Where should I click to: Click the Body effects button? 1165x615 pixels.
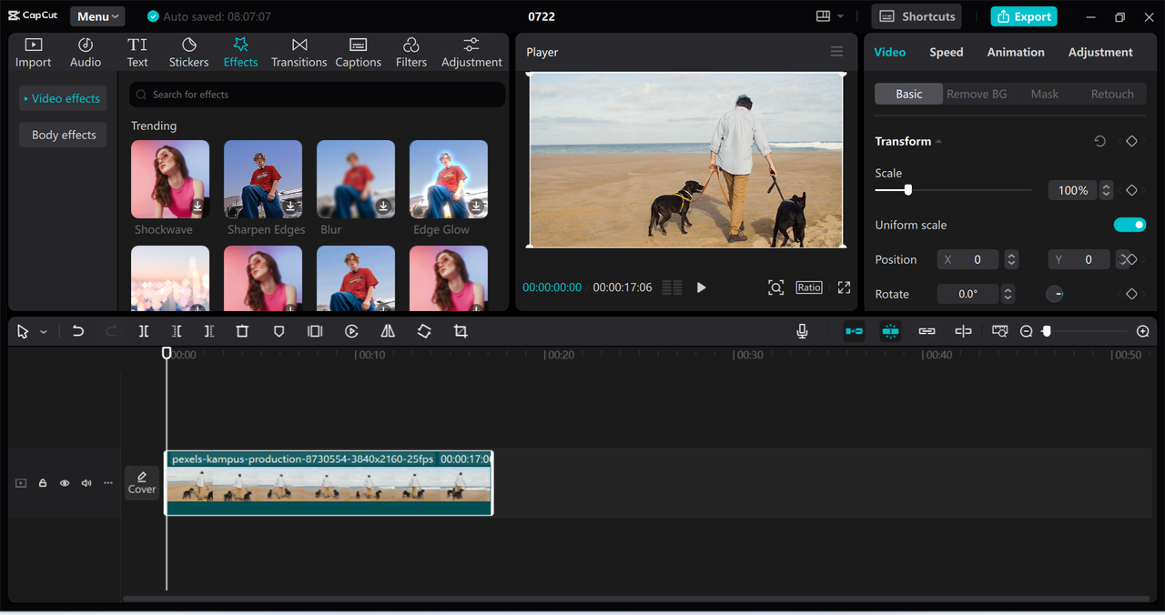point(63,135)
